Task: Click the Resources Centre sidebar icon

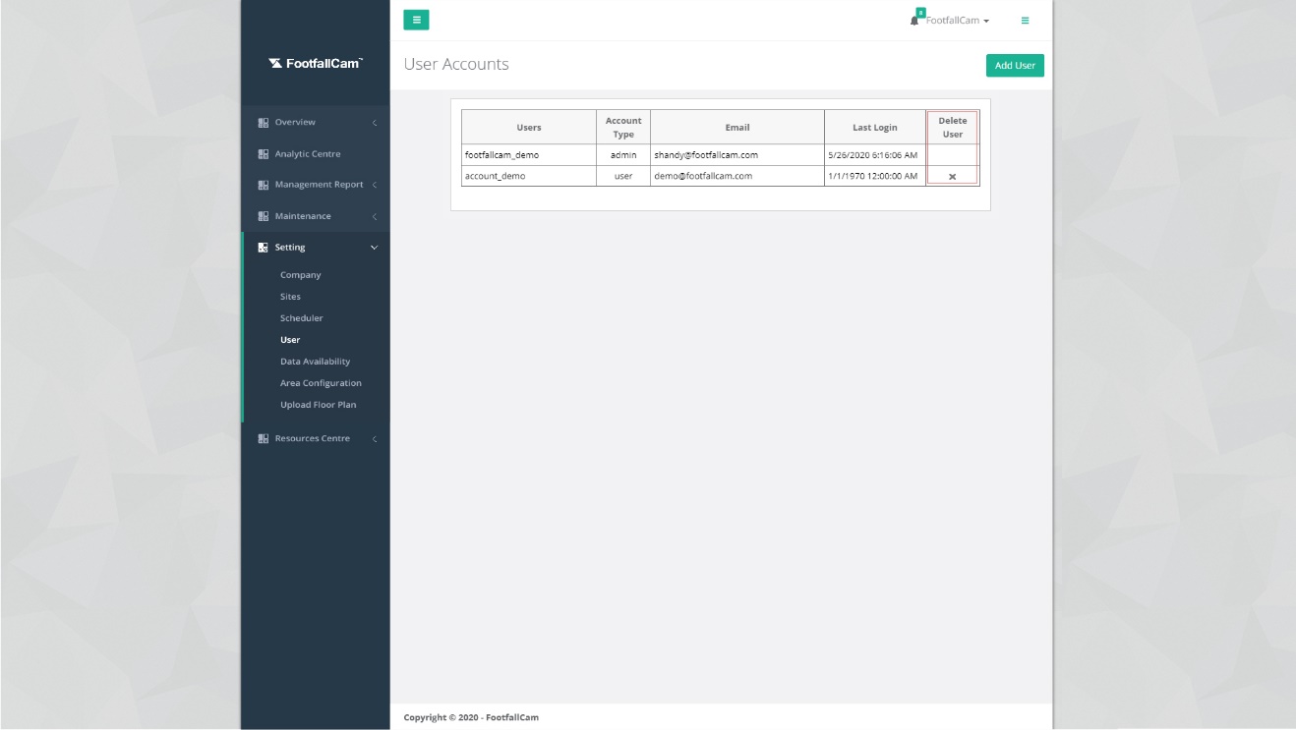Action: (264, 439)
